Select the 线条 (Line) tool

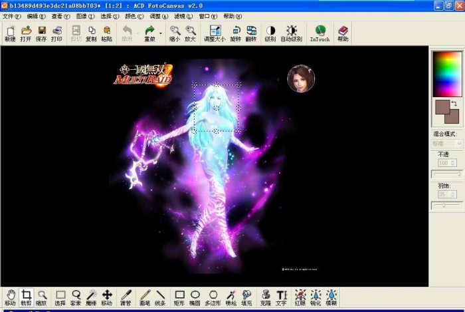click(161, 298)
